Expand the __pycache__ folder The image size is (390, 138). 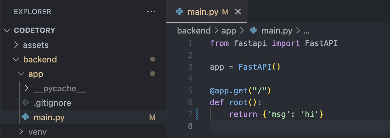(x=27, y=88)
